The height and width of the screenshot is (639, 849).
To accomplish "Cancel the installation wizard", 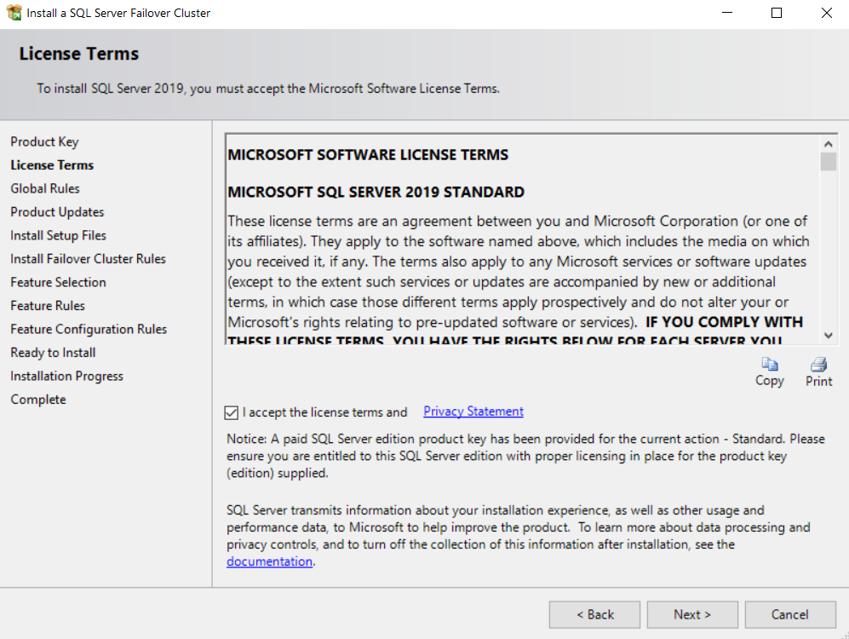I will pyautogui.click(x=790, y=614).
